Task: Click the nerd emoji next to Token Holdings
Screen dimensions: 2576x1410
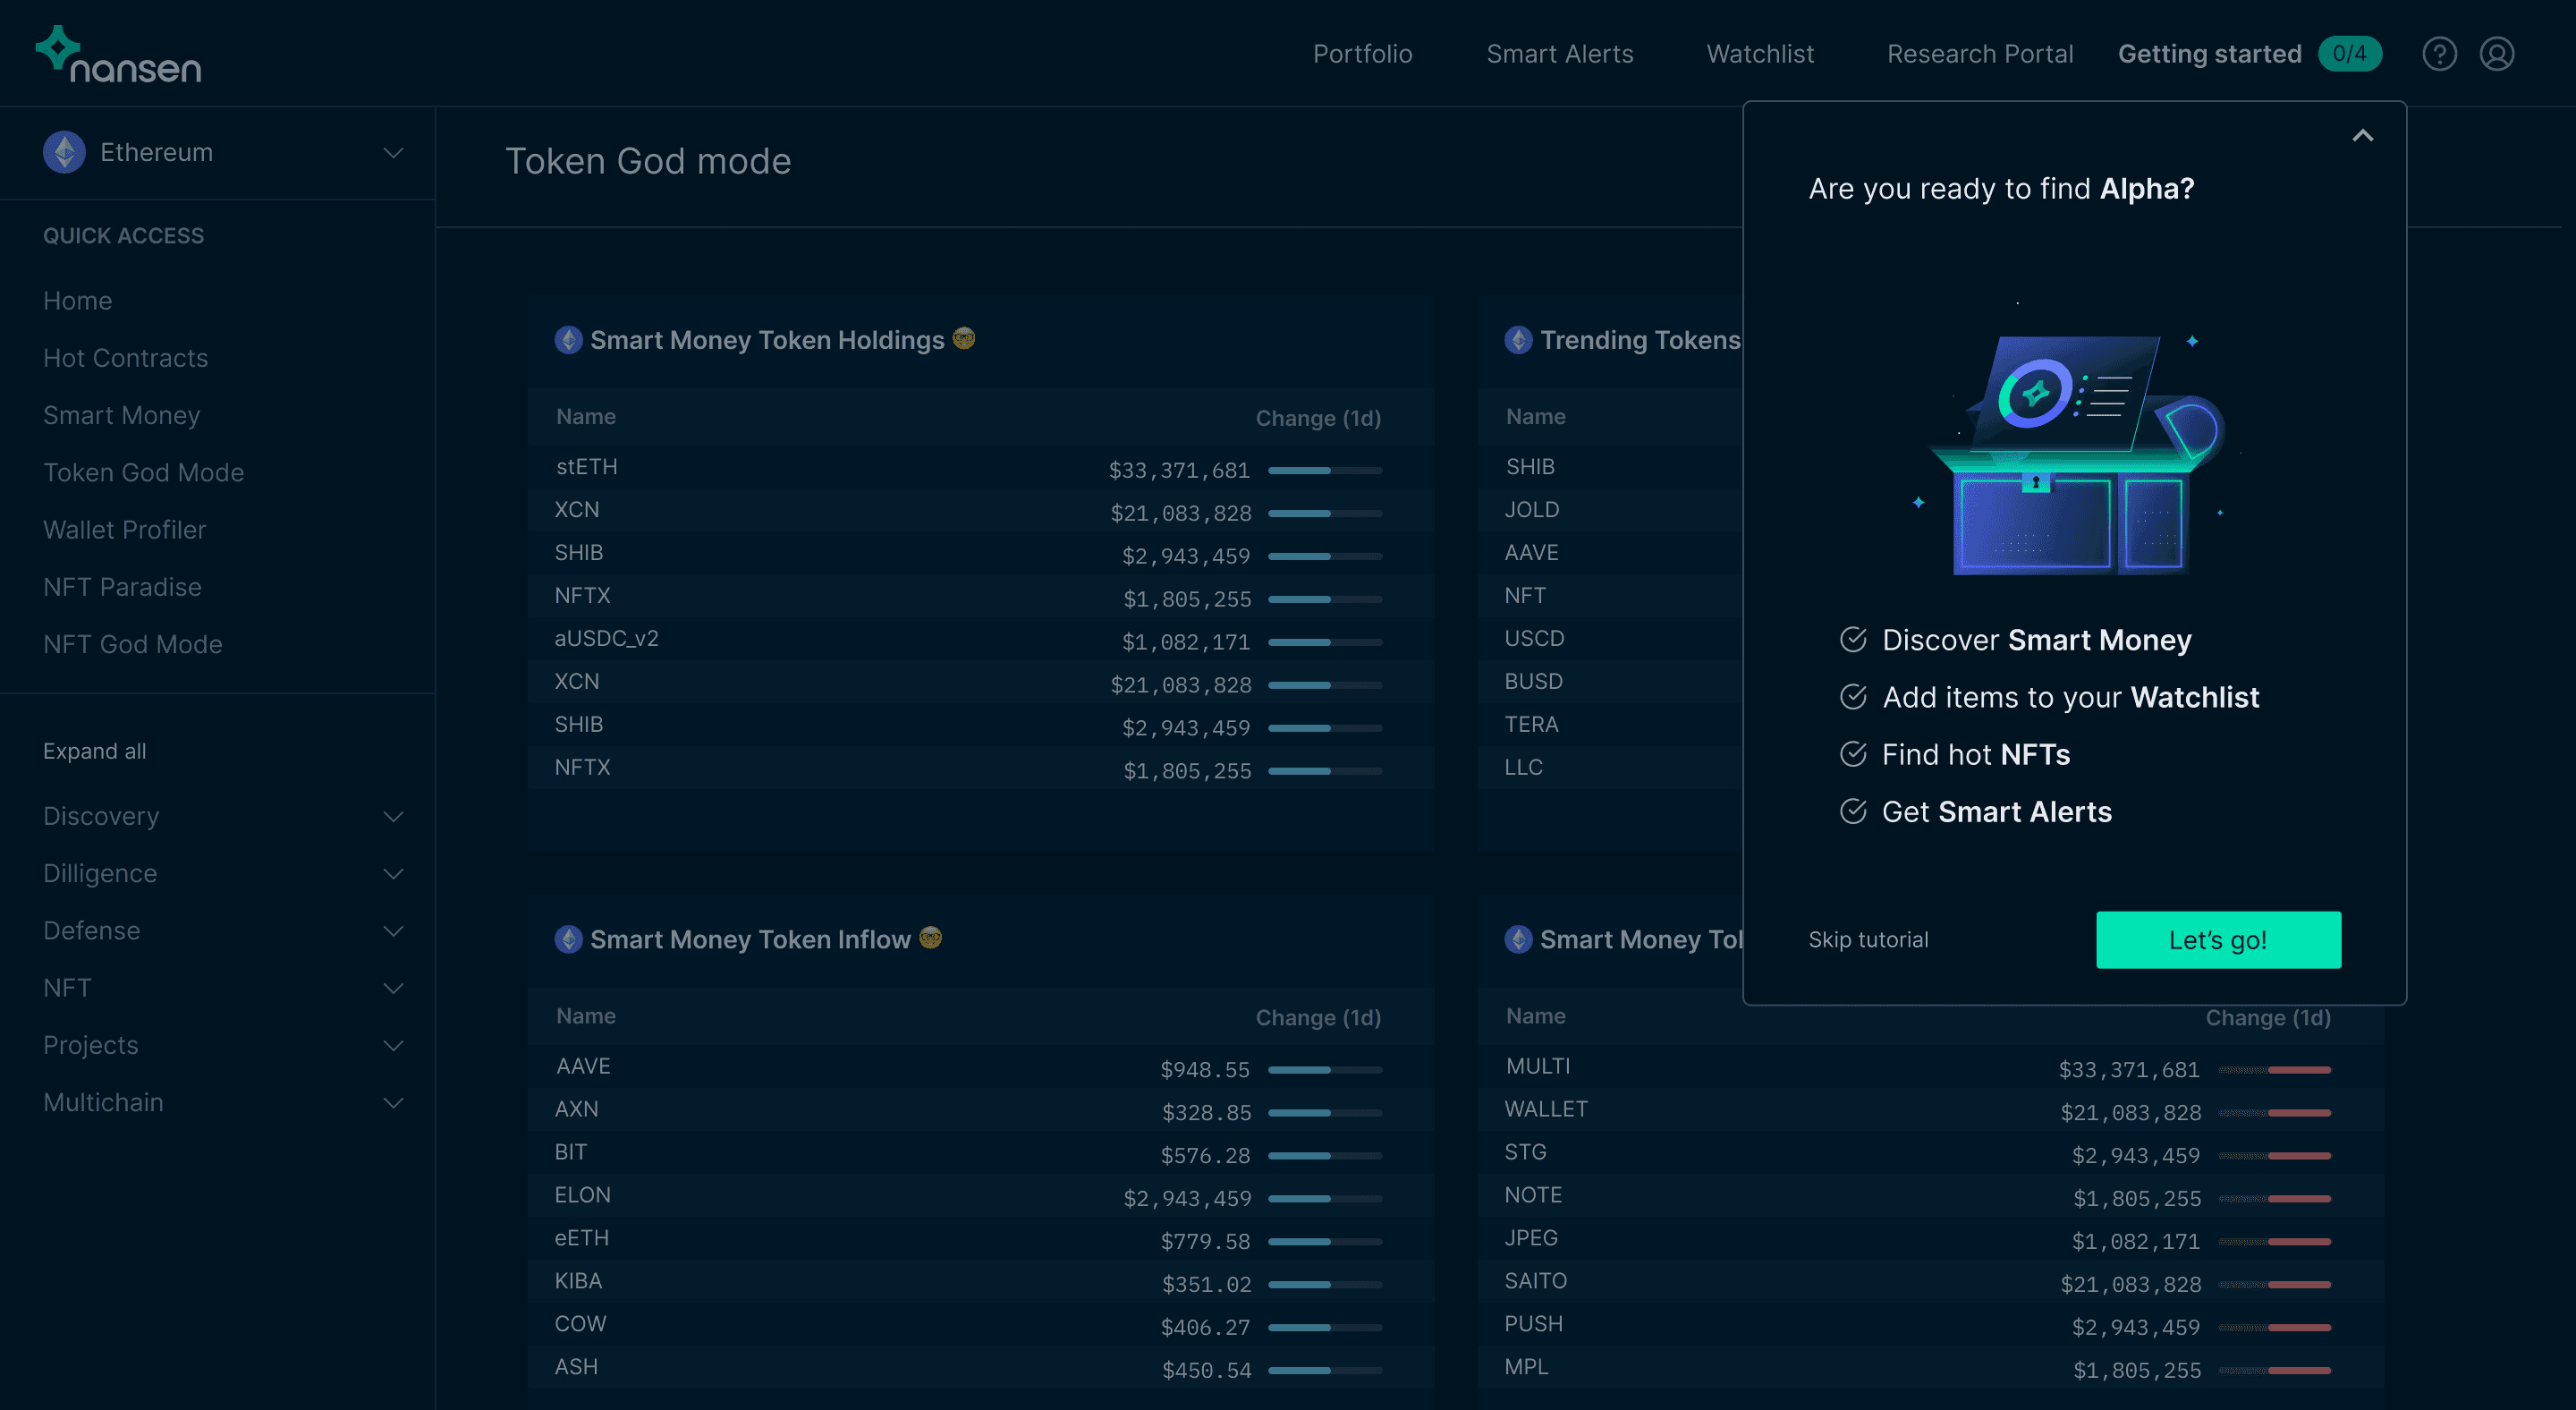Action: [x=964, y=339]
